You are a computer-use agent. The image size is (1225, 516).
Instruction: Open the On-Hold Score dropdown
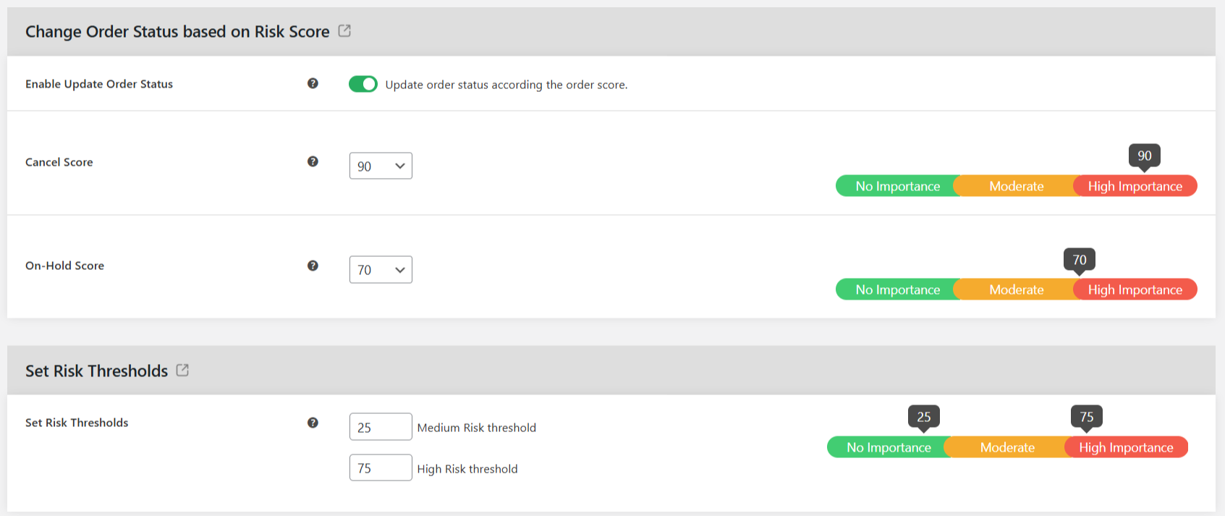pyautogui.click(x=381, y=269)
